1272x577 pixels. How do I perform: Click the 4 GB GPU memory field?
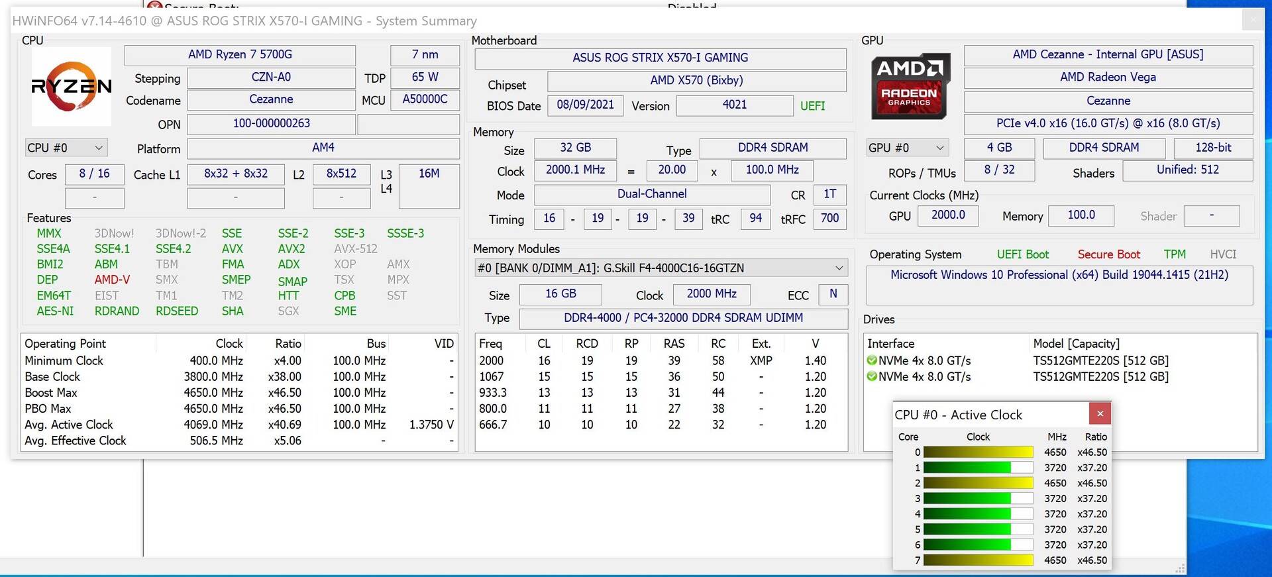click(x=1000, y=148)
